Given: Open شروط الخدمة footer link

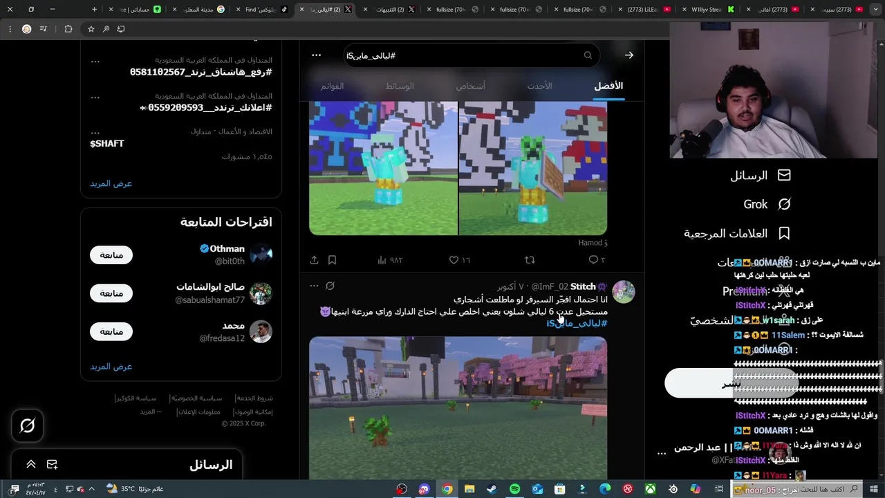Looking at the screenshot, I should coord(254,398).
